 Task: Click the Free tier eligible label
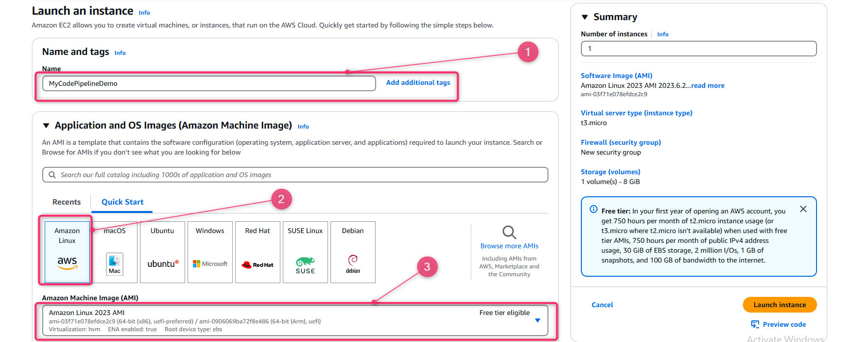point(504,313)
